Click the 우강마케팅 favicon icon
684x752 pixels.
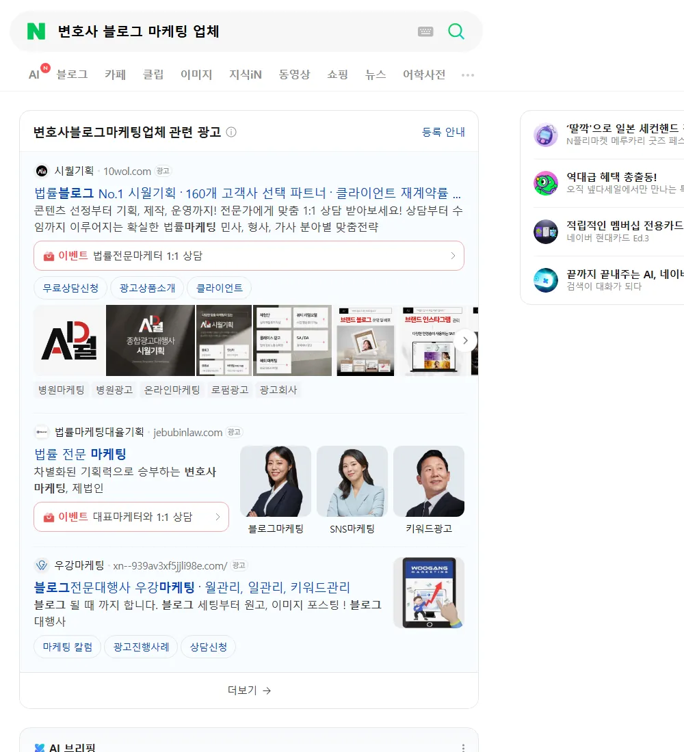42,565
